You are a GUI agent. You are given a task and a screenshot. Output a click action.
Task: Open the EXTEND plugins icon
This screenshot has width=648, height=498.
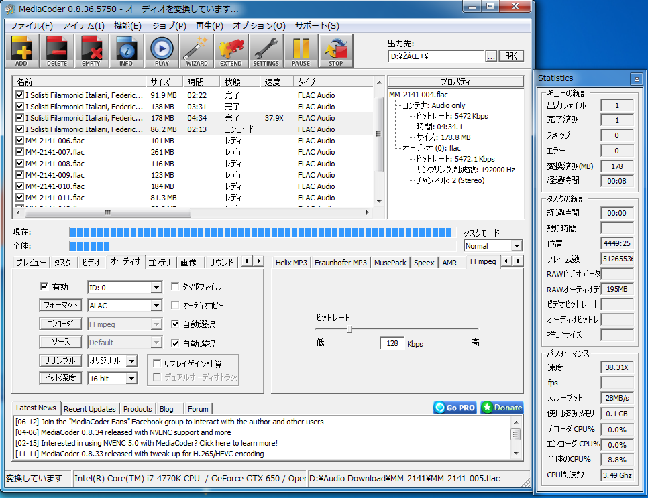(x=231, y=51)
